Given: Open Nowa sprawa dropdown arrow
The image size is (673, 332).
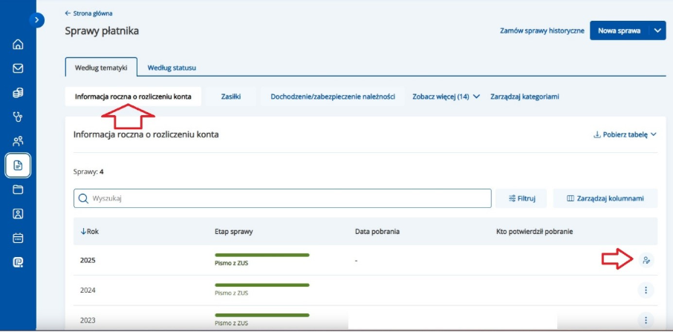Looking at the screenshot, I should pos(657,30).
